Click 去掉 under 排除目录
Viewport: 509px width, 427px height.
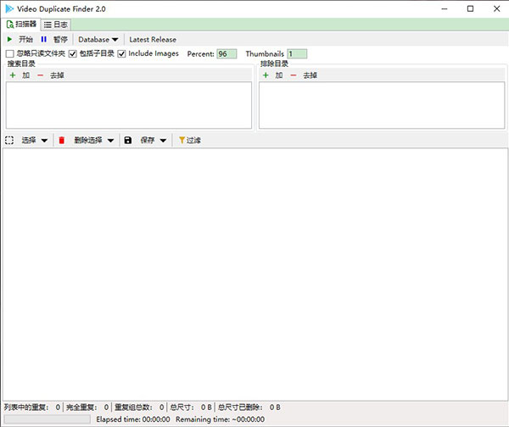(310, 75)
